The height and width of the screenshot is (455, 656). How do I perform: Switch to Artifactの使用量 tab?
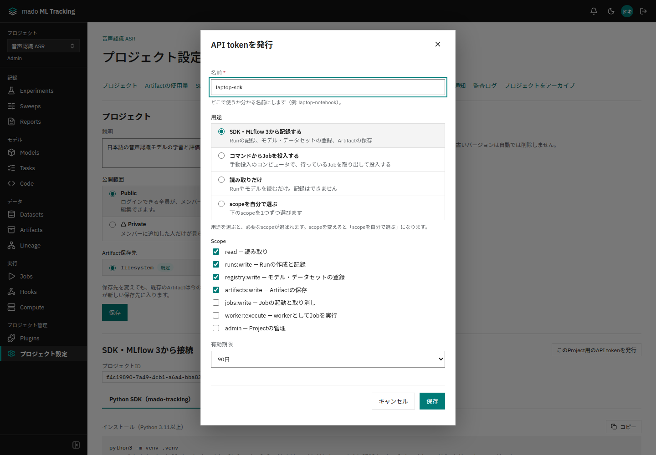[x=166, y=86]
